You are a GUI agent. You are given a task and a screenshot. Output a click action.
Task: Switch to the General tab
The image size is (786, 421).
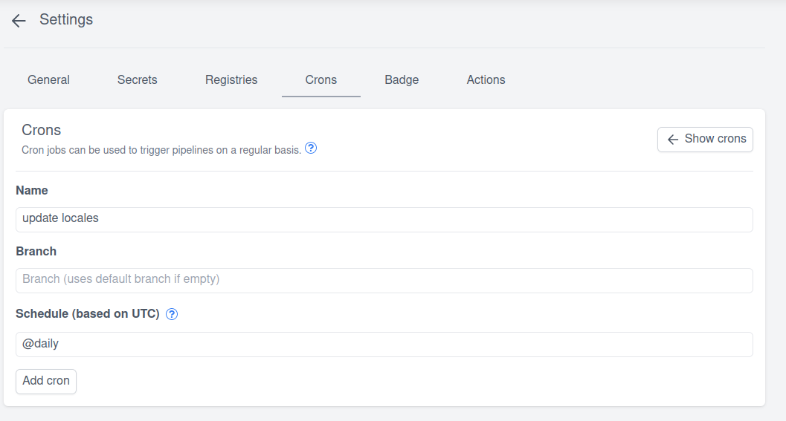point(48,80)
